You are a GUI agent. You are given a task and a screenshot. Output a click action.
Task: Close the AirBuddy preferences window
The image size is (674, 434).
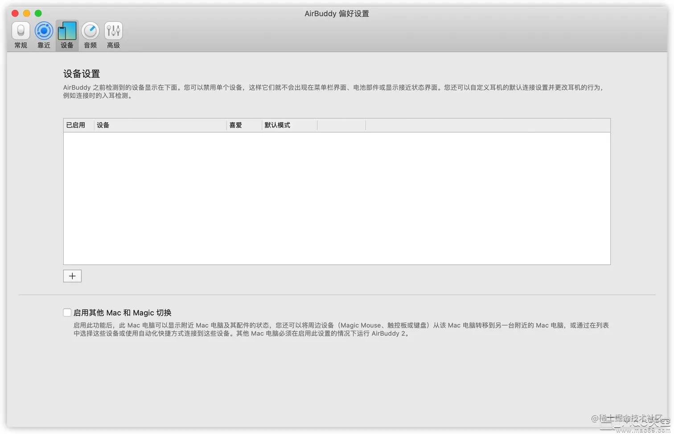[x=15, y=13]
